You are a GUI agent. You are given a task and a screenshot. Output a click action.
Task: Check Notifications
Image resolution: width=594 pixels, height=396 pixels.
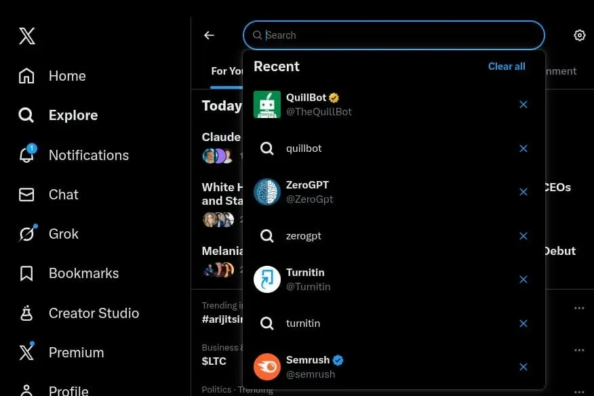(88, 155)
